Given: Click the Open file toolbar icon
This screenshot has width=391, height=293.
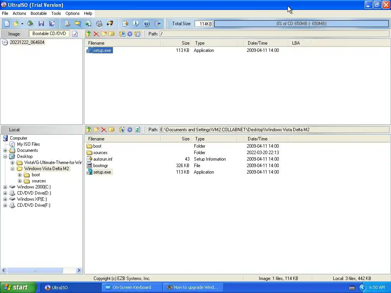Looking at the screenshot, I should pyautogui.click(x=16, y=24).
